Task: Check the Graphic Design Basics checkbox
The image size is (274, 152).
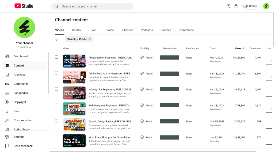Action: point(57,121)
